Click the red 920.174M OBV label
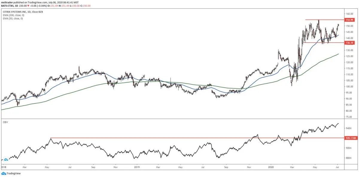This screenshot has width=359, height=177. click(350, 138)
